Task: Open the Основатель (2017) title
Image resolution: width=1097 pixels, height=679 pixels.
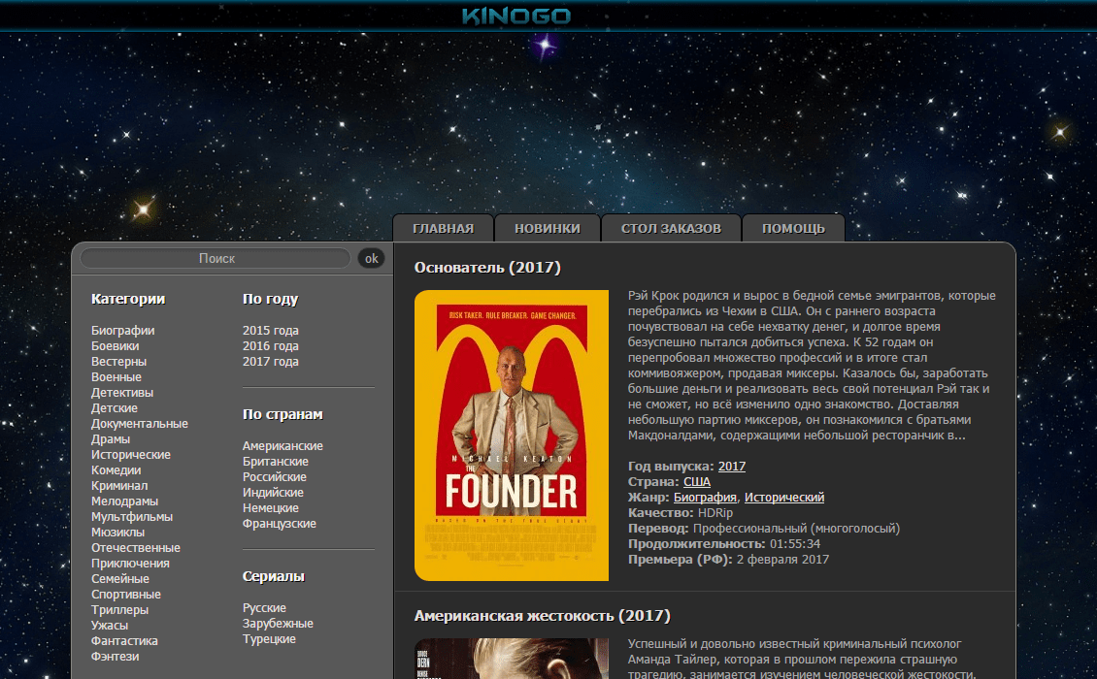Action: click(487, 267)
